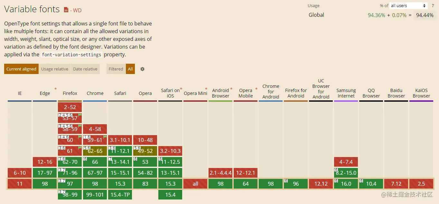Click the IE column header
The width and height of the screenshot is (439, 204).
(20, 93)
